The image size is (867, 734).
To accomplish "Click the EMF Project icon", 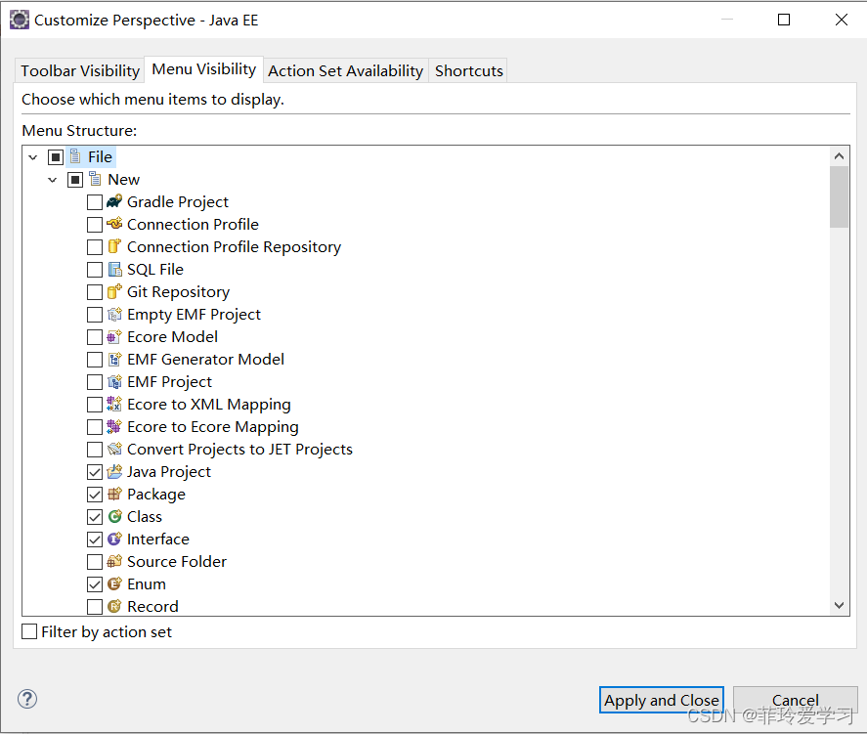I will pos(114,381).
